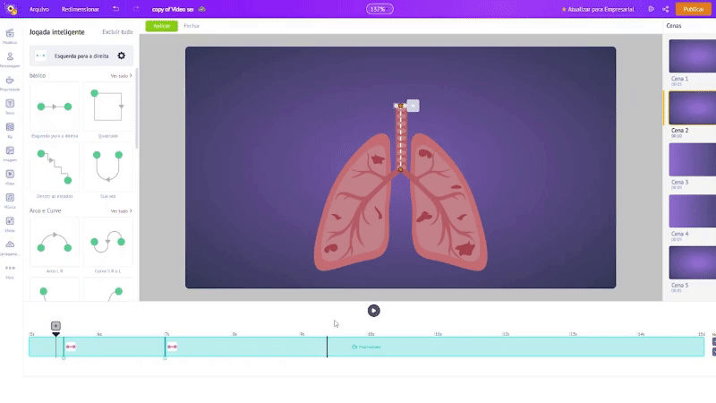The width and height of the screenshot is (716, 403).
Task: Expand 'Ver tudo' for Arco e Curve
Action: tap(121, 210)
